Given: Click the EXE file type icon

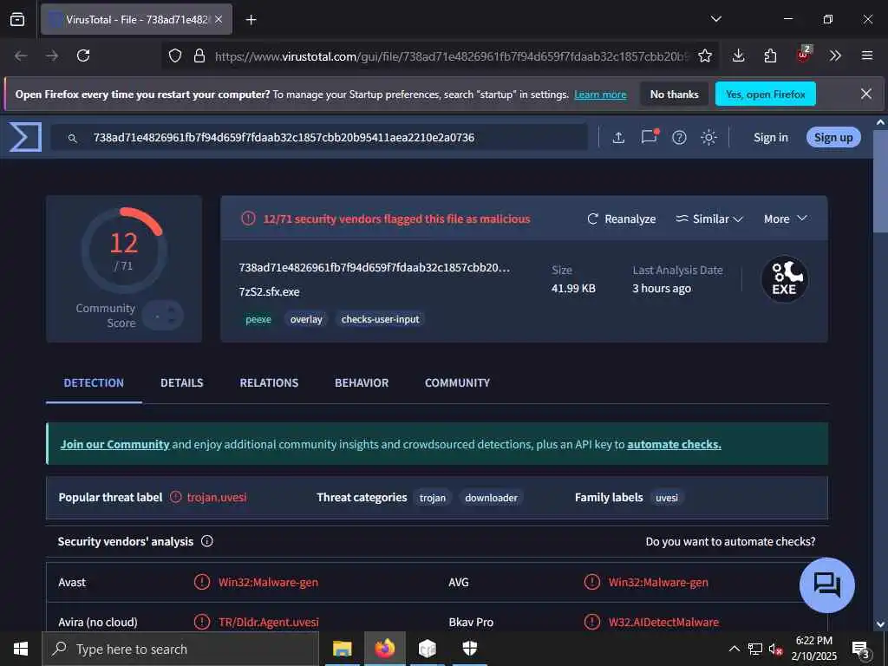Looking at the screenshot, I should (x=784, y=279).
